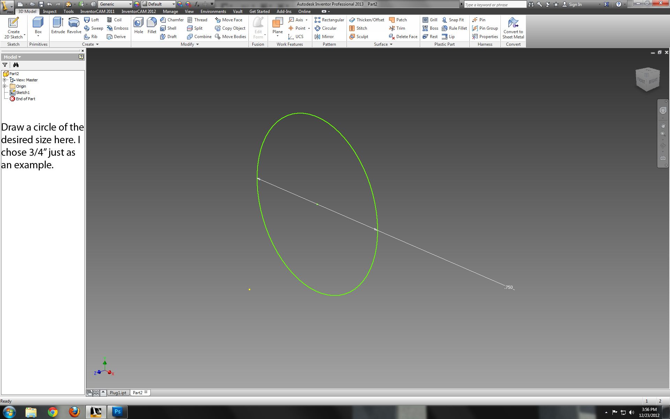
Task: Open the browser filter icon
Action: (5, 65)
